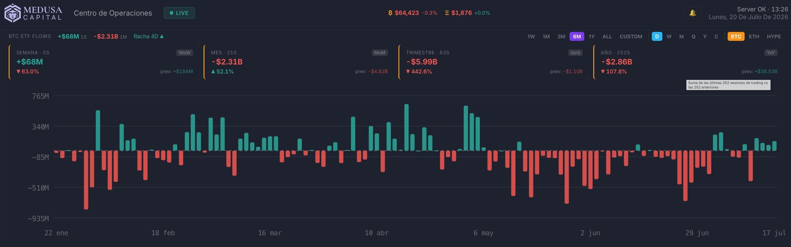Switch asset to HYPE

click(774, 36)
